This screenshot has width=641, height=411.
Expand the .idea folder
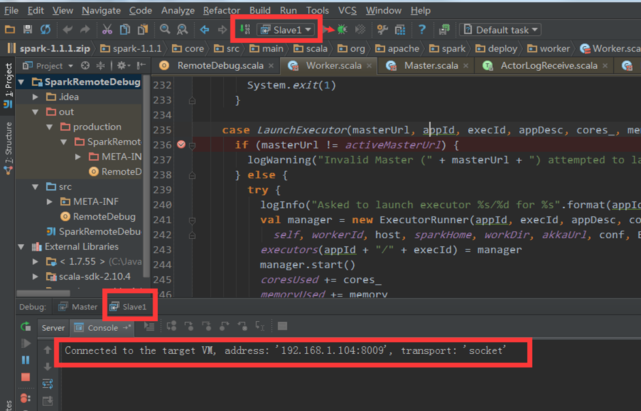[35, 97]
